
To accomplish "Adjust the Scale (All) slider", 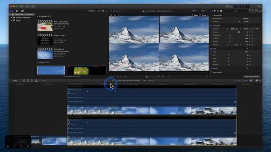I will coord(230,35).
